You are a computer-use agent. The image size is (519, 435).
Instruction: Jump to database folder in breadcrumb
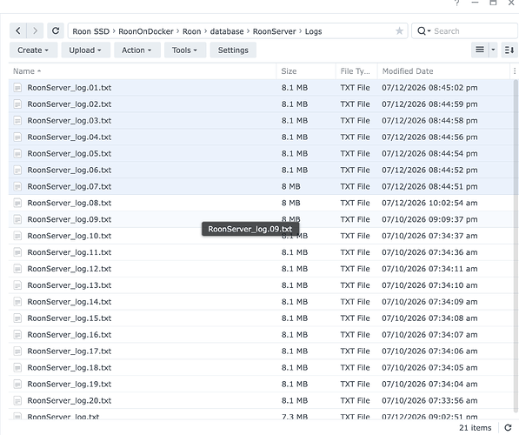227,31
